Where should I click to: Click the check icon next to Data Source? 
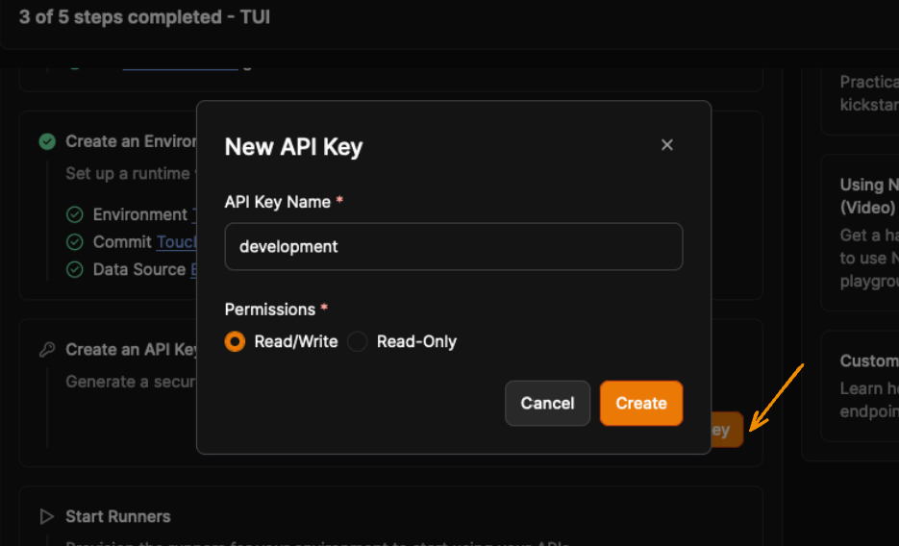coord(75,270)
